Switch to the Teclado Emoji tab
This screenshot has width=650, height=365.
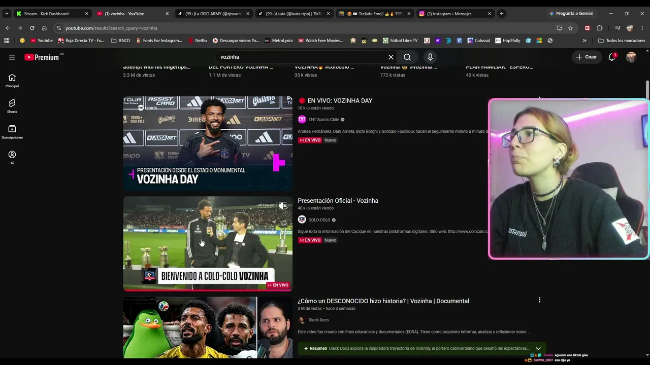click(x=374, y=14)
